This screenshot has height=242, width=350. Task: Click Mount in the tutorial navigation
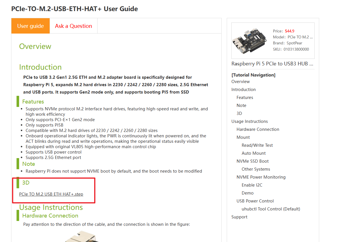(243, 137)
